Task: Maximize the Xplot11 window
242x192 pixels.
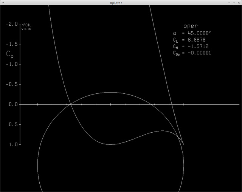Action: [x=234, y=3]
